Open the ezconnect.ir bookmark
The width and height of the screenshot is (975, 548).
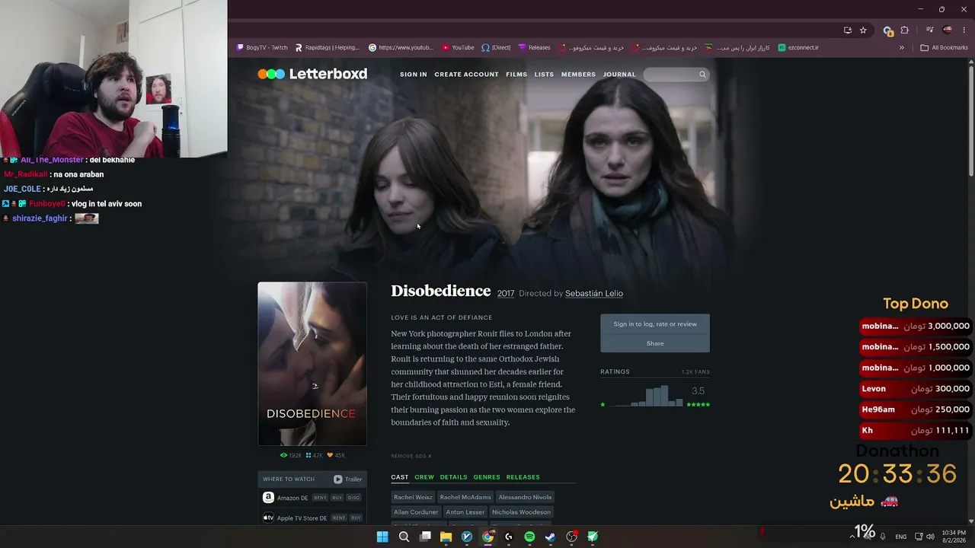798,47
